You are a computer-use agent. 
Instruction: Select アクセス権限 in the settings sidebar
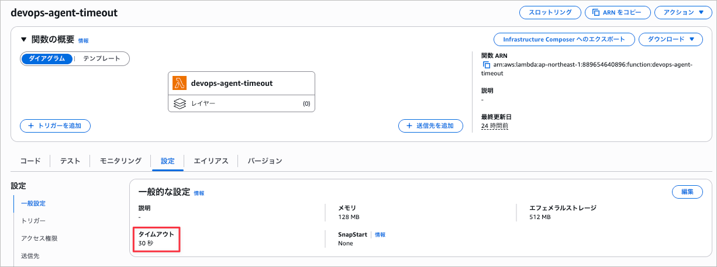pyautogui.click(x=39, y=238)
